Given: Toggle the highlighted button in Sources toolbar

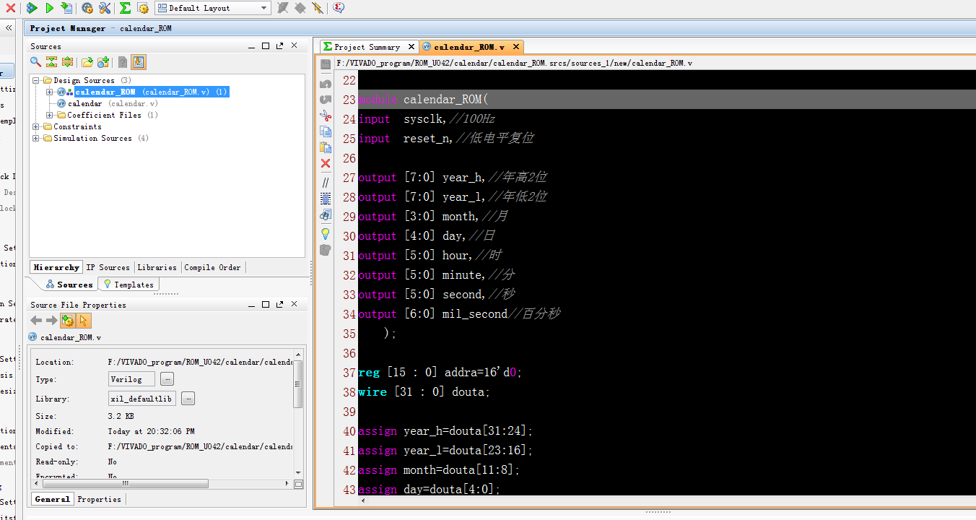Looking at the screenshot, I should 139,62.
